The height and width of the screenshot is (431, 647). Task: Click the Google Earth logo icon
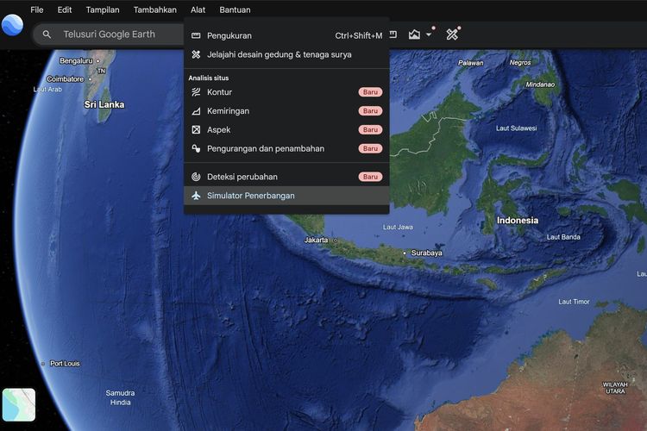(x=12, y=25)
